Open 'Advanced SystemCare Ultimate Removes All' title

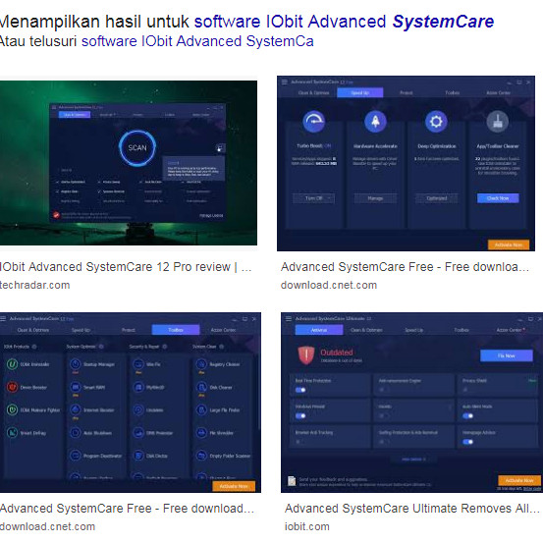click(x=412, y=509)
